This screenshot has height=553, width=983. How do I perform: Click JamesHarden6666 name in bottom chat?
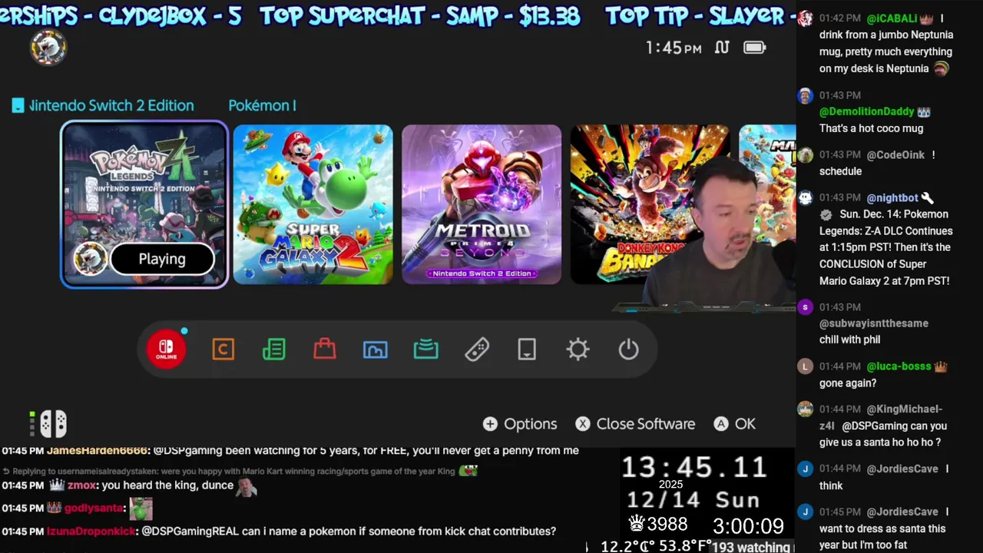[97, 451]
